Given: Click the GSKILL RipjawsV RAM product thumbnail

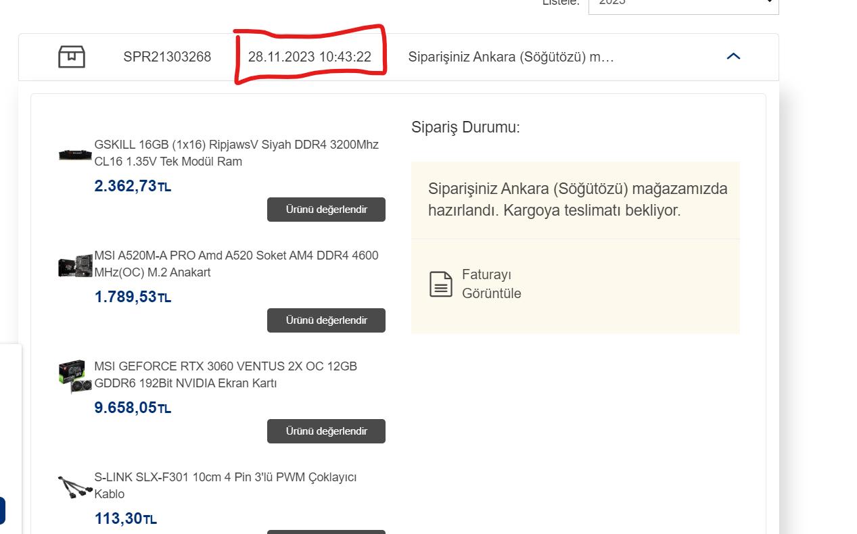Looking at the screenshot, I should [x=74, y=153].
